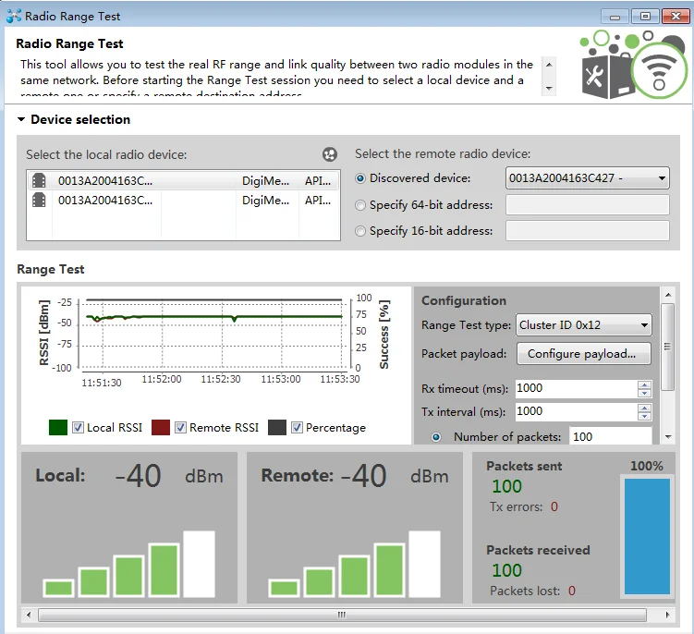
Task: Disable the Percentage checkbox
Action: pos(297,428)
